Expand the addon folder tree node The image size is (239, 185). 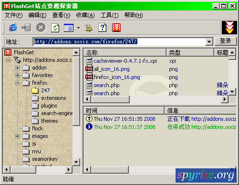(x=17, y=68)
